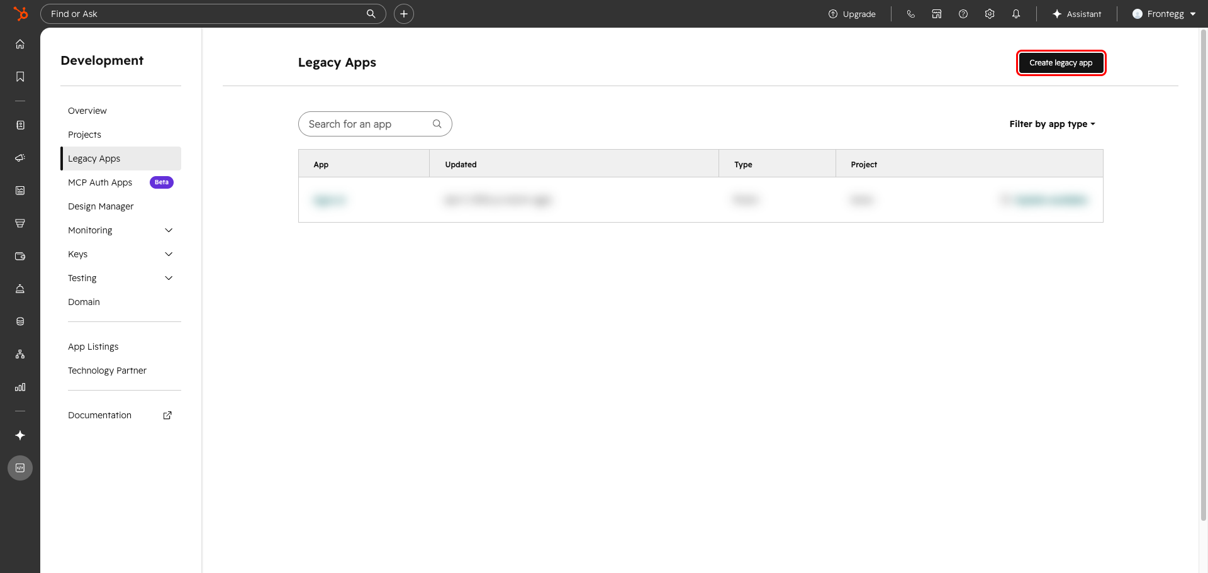The height and width of the screenshot is (573, 1208).
Task: Click the magnifier in Find or Ask bar
Action: pos(371,14)
